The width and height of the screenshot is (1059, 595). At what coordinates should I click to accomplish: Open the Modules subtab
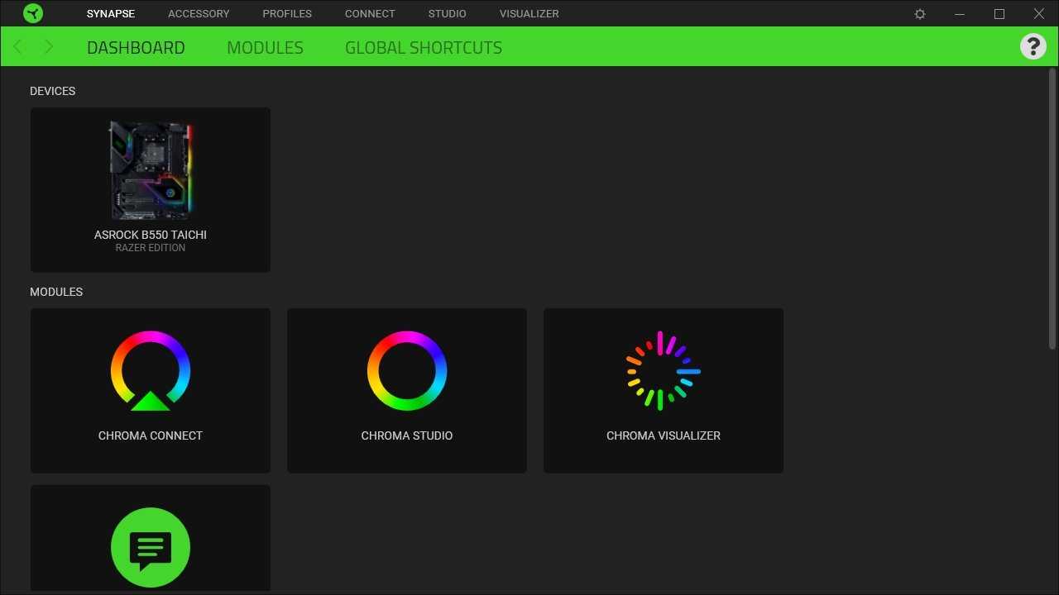(x=265, y=48)
